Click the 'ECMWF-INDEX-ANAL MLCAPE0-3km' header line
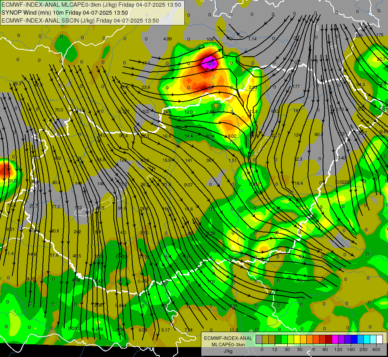388x357 pixels. [91, 5]
